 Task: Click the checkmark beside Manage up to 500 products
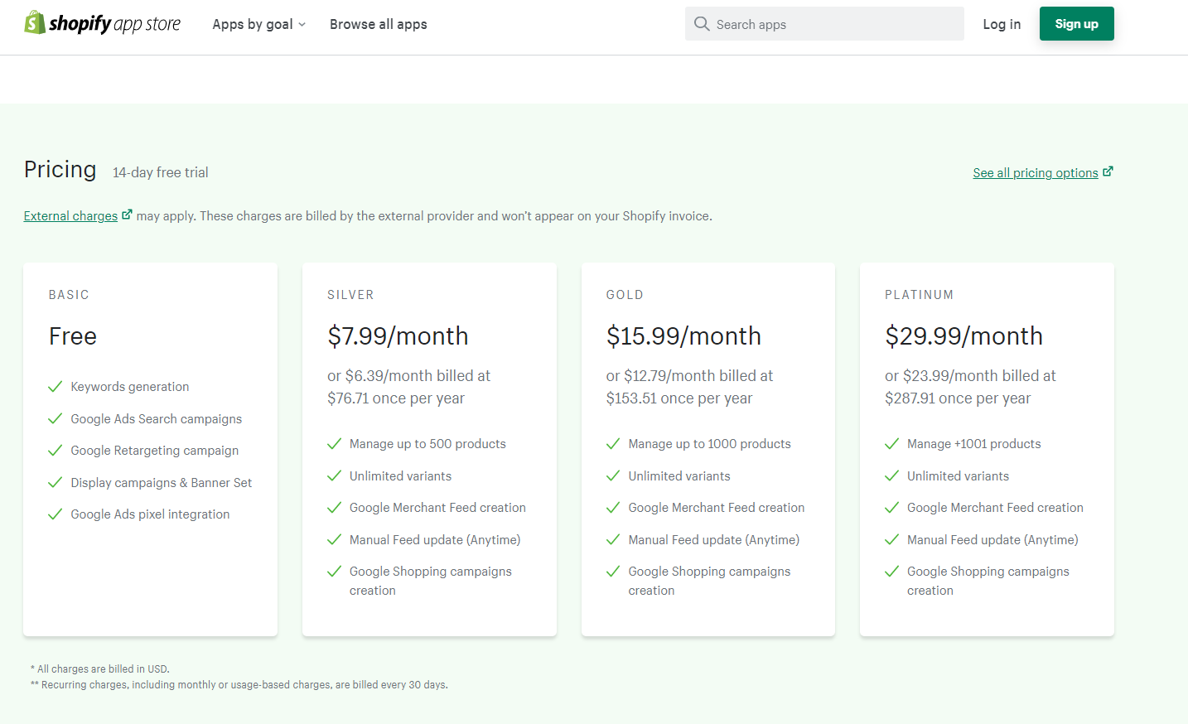click(x=335, y=444)
